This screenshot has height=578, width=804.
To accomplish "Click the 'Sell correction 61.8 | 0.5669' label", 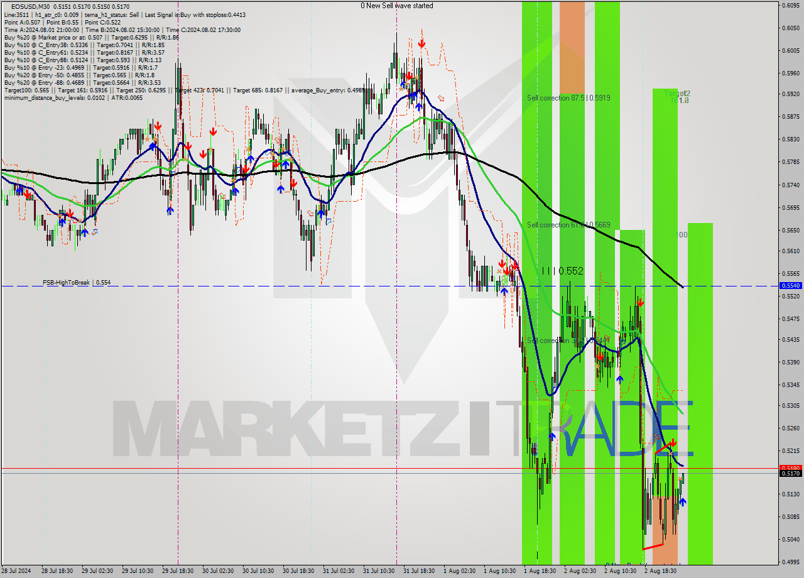I will [568, 225].
